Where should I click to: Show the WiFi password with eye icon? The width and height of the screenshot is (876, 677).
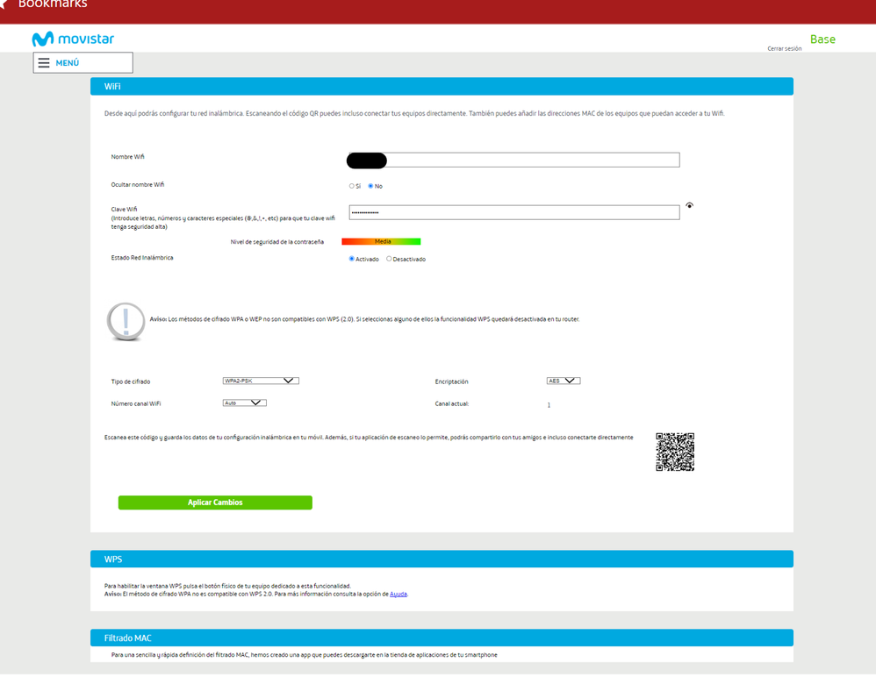point(690,205)
